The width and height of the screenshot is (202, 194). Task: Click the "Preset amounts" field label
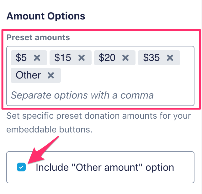(x=38, y=38)
